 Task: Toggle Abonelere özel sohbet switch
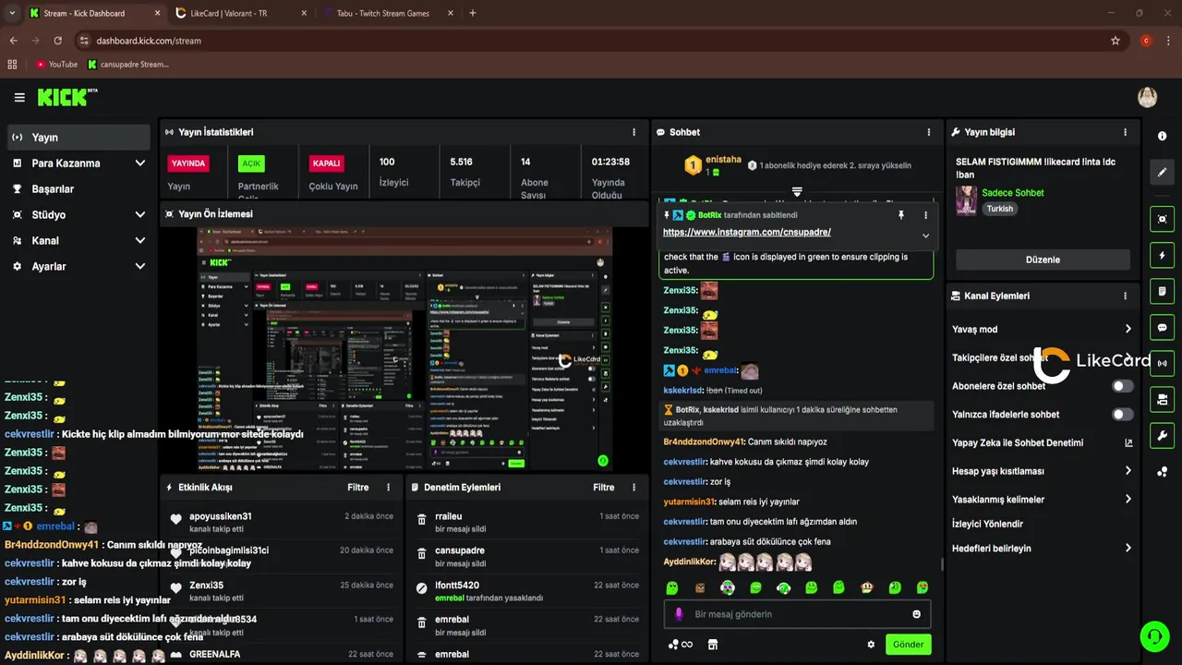(x=1122, y=386)
